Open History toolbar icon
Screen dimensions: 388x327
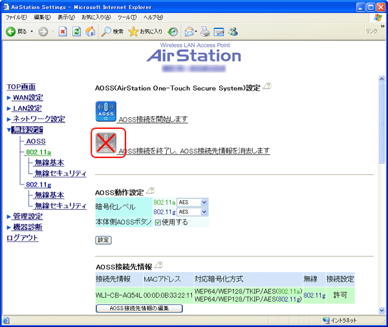[x=173, y=32]
